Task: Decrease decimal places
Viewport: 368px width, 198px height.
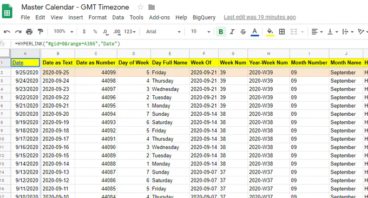Action: tap(106, 32)
